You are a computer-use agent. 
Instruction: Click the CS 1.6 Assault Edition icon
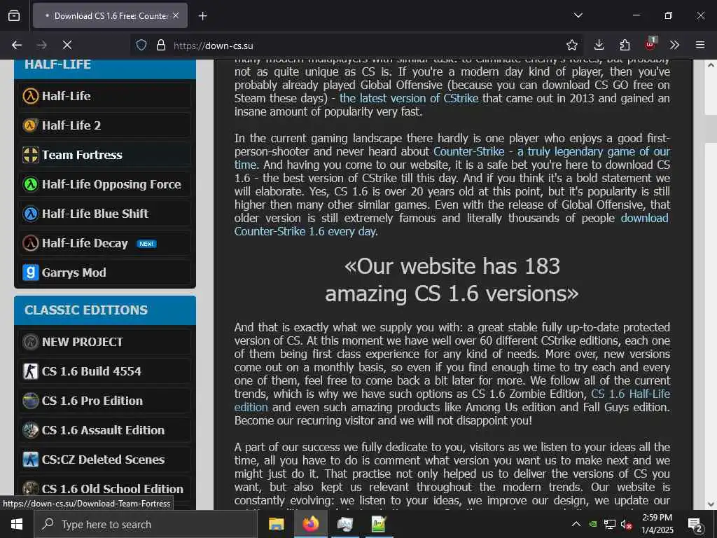(31, 430)
